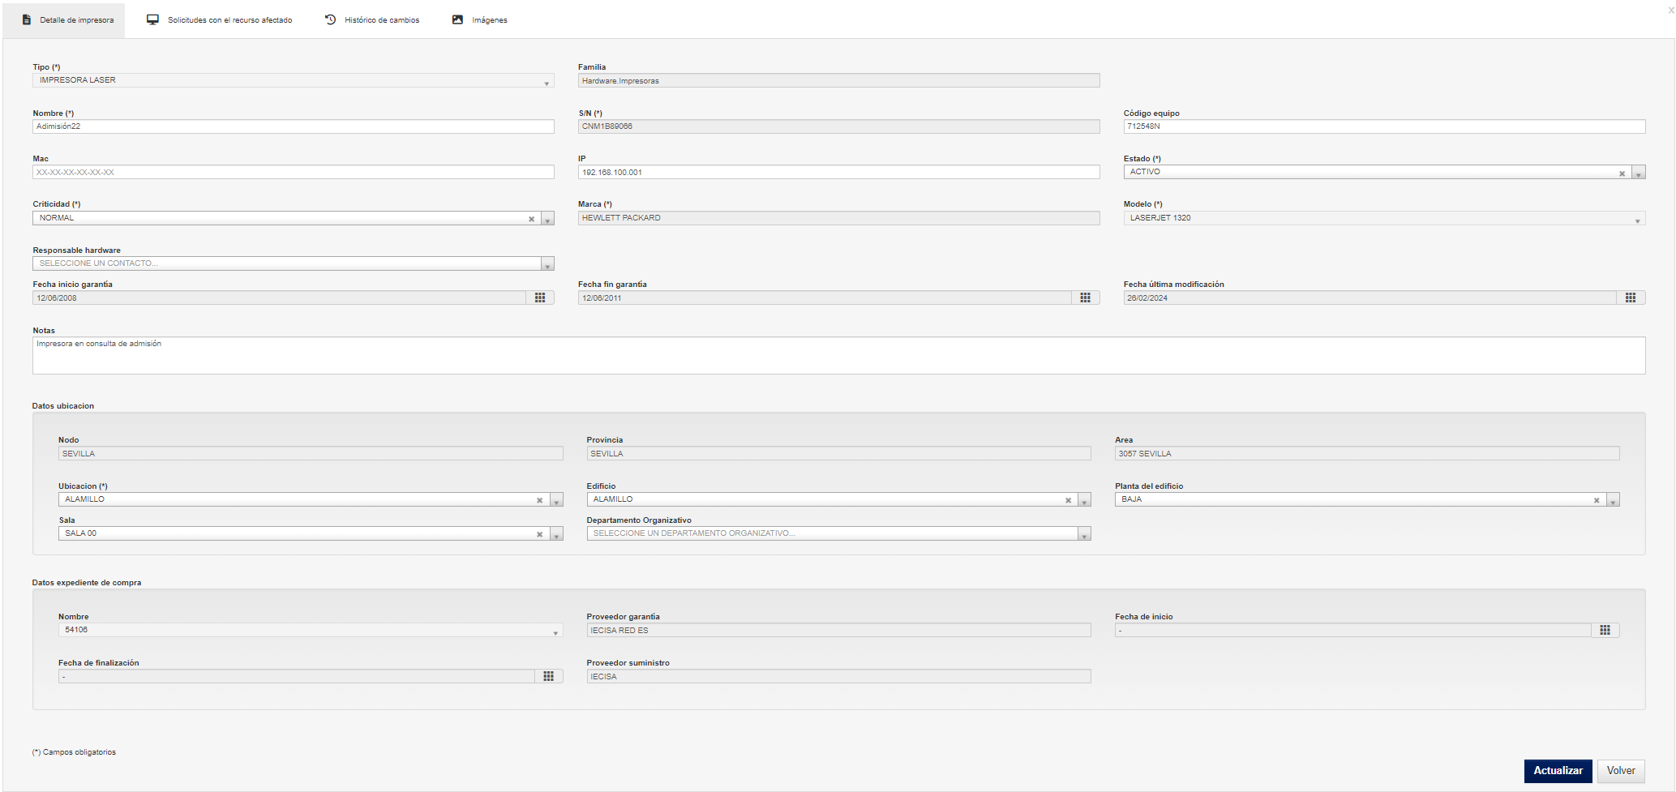Open Solicitudes con el recurso afectado tab
1676x792 pixels.
pos(219,19)
